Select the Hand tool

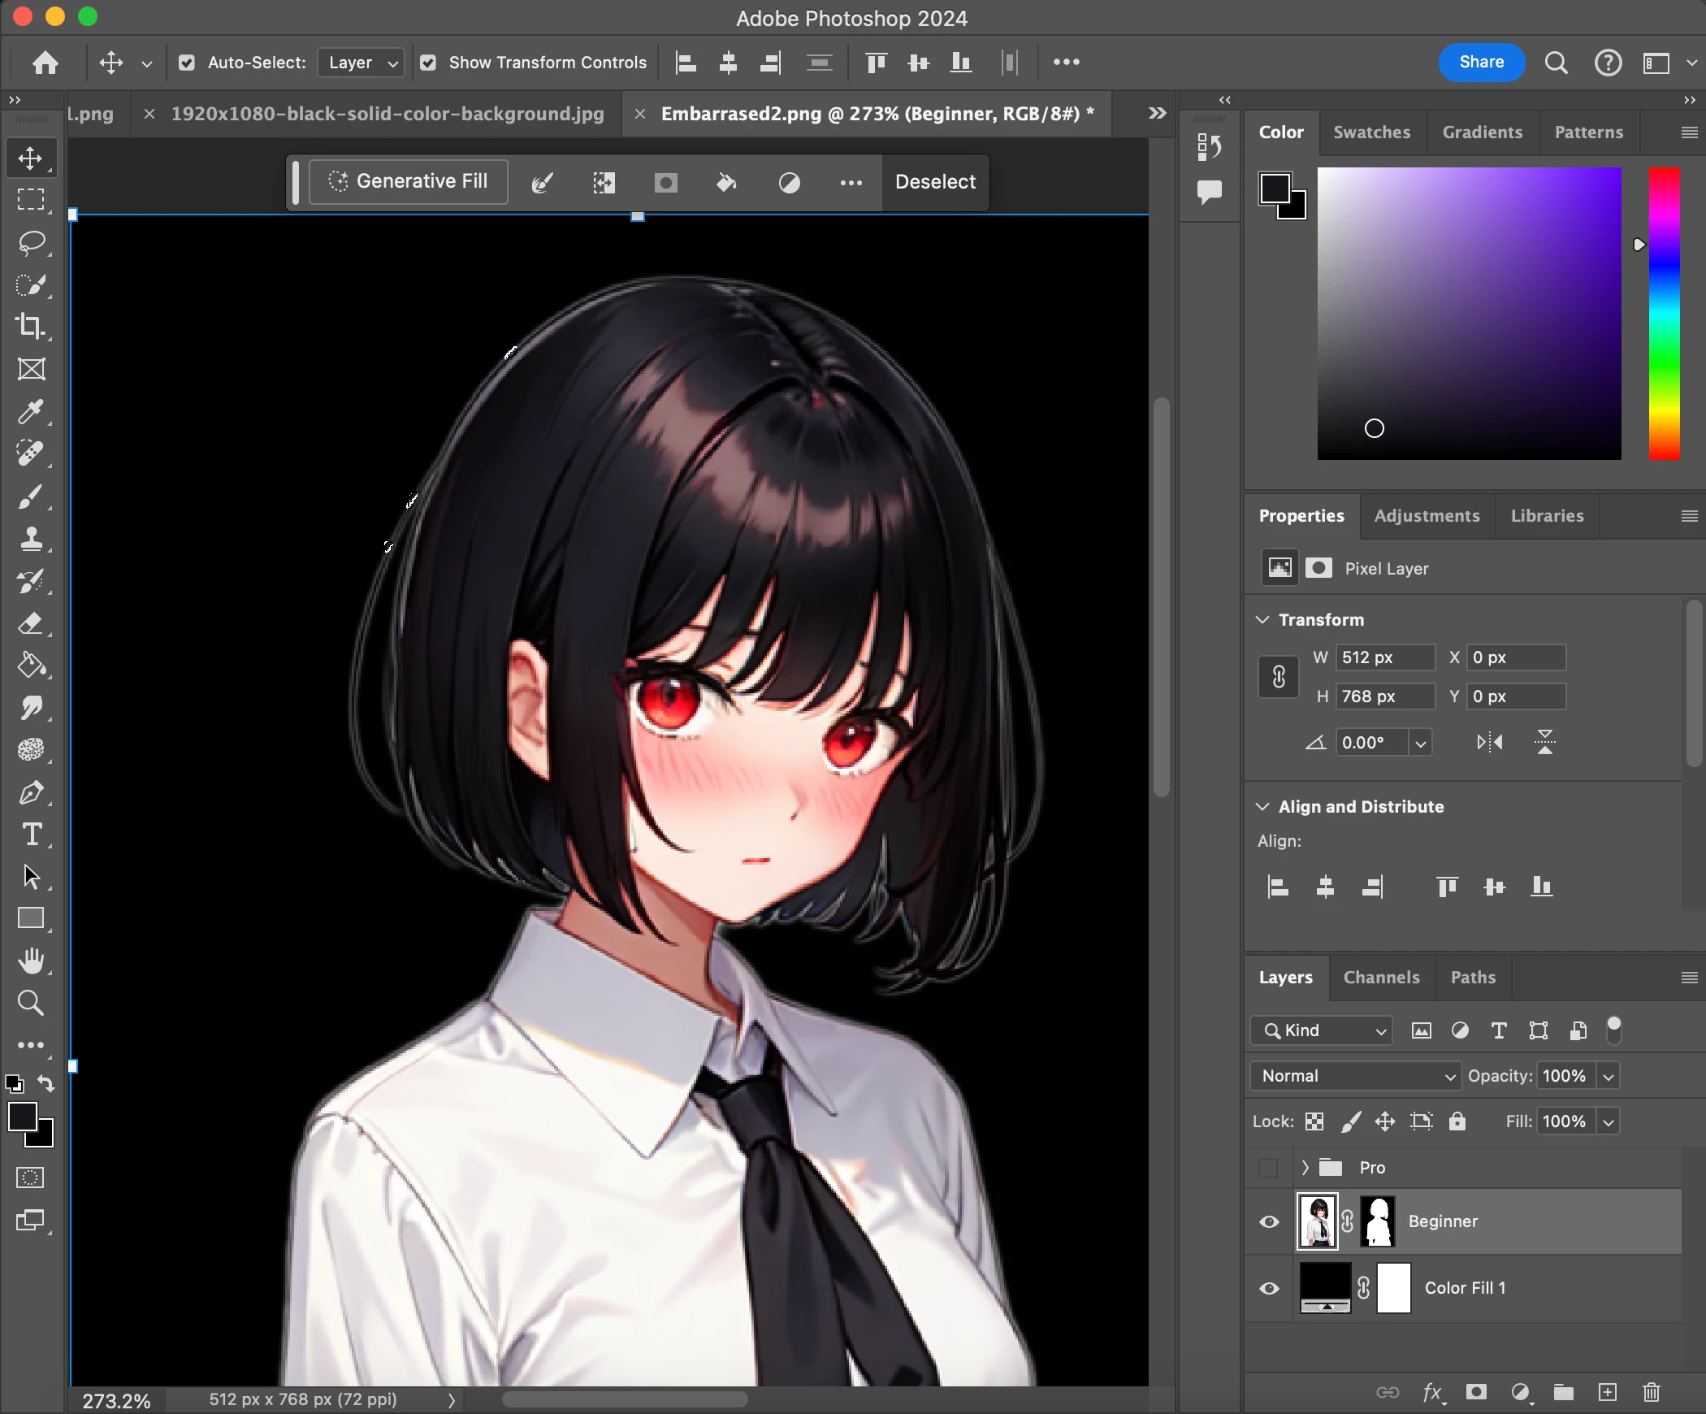coord(31,961)
